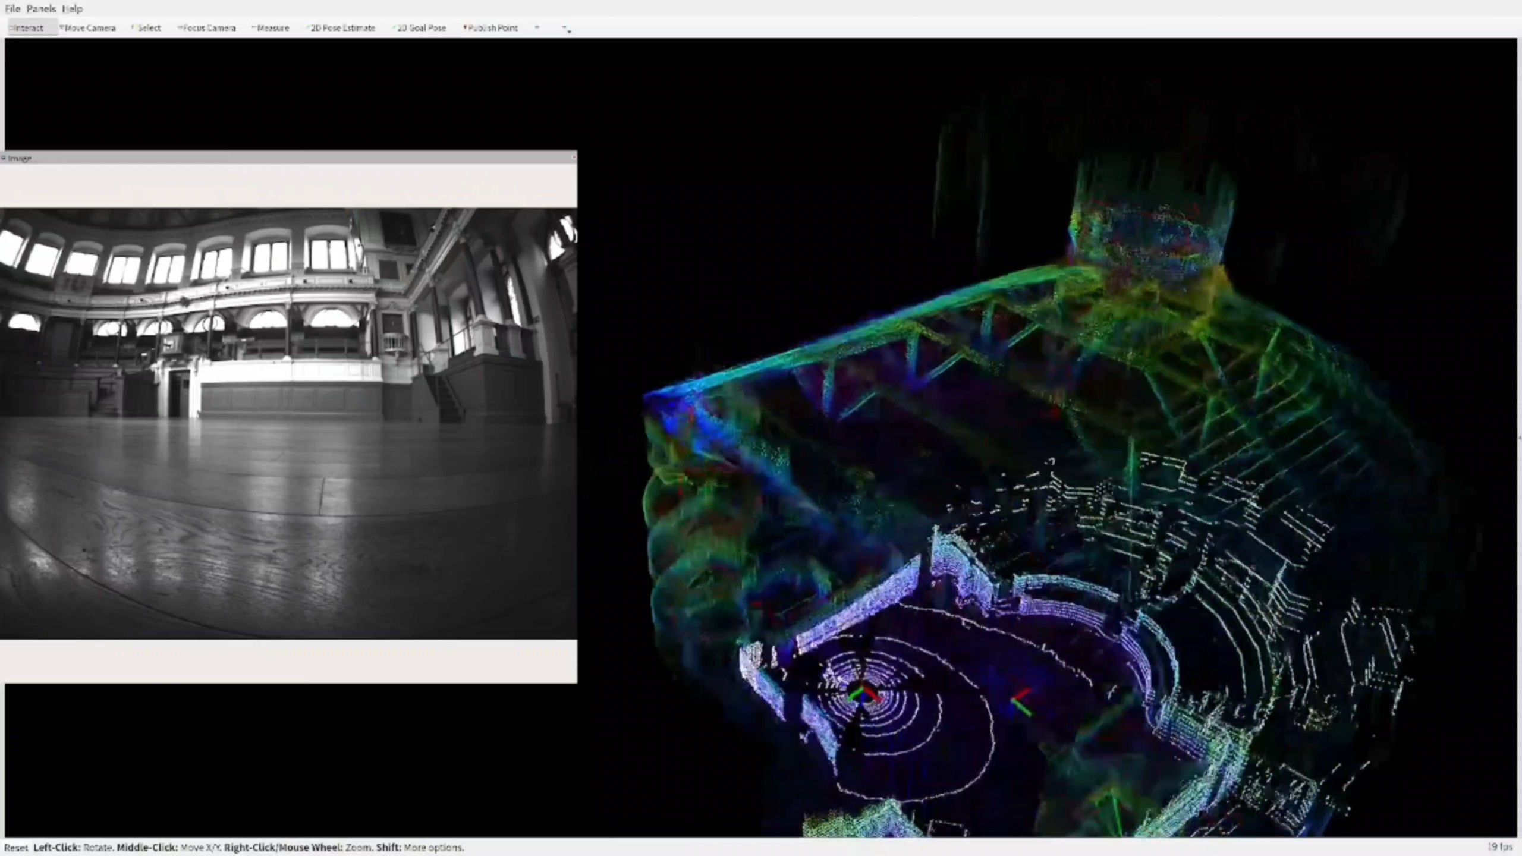Activate the Move Camera tool
Screen dimensions: 1522x856
(89, 28)
